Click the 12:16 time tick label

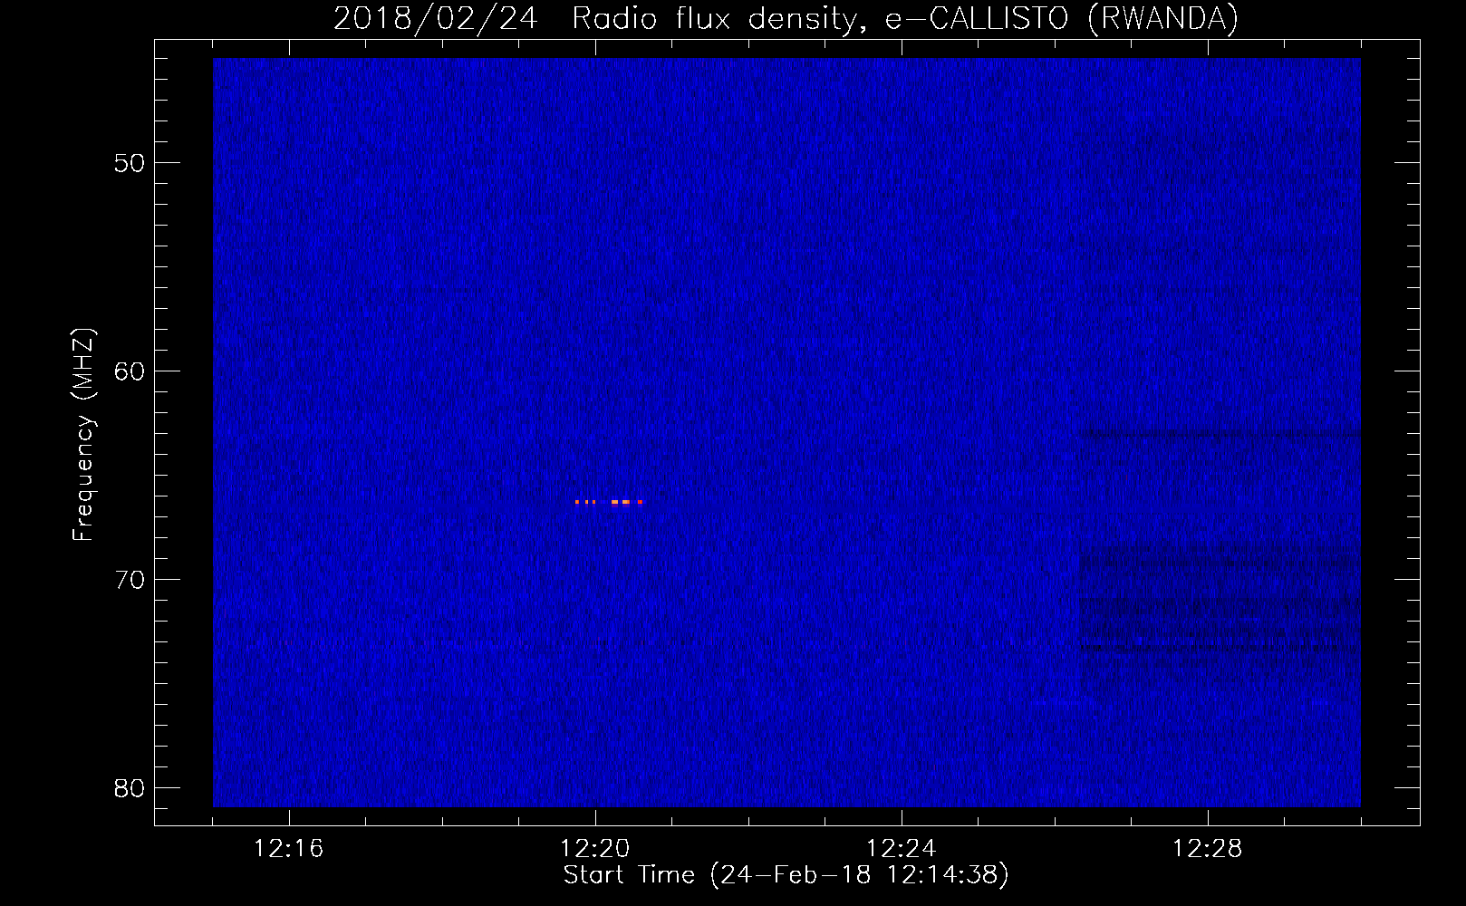coord(289,849)
